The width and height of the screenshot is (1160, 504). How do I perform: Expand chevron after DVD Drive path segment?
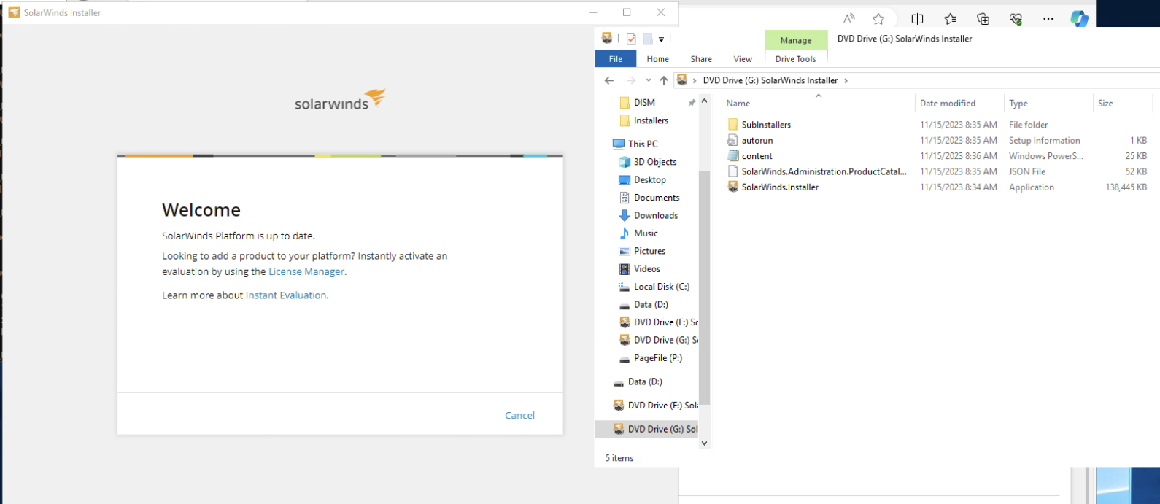[846, 80]
